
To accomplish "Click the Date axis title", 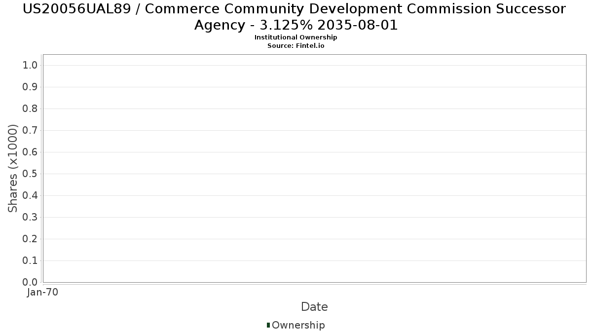I will pos(314,307).
